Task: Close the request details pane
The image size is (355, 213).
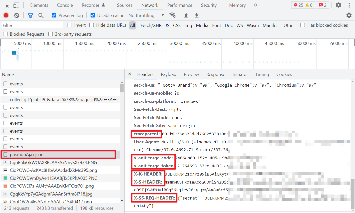Action: pyautogui.click(x=130, y=74)
